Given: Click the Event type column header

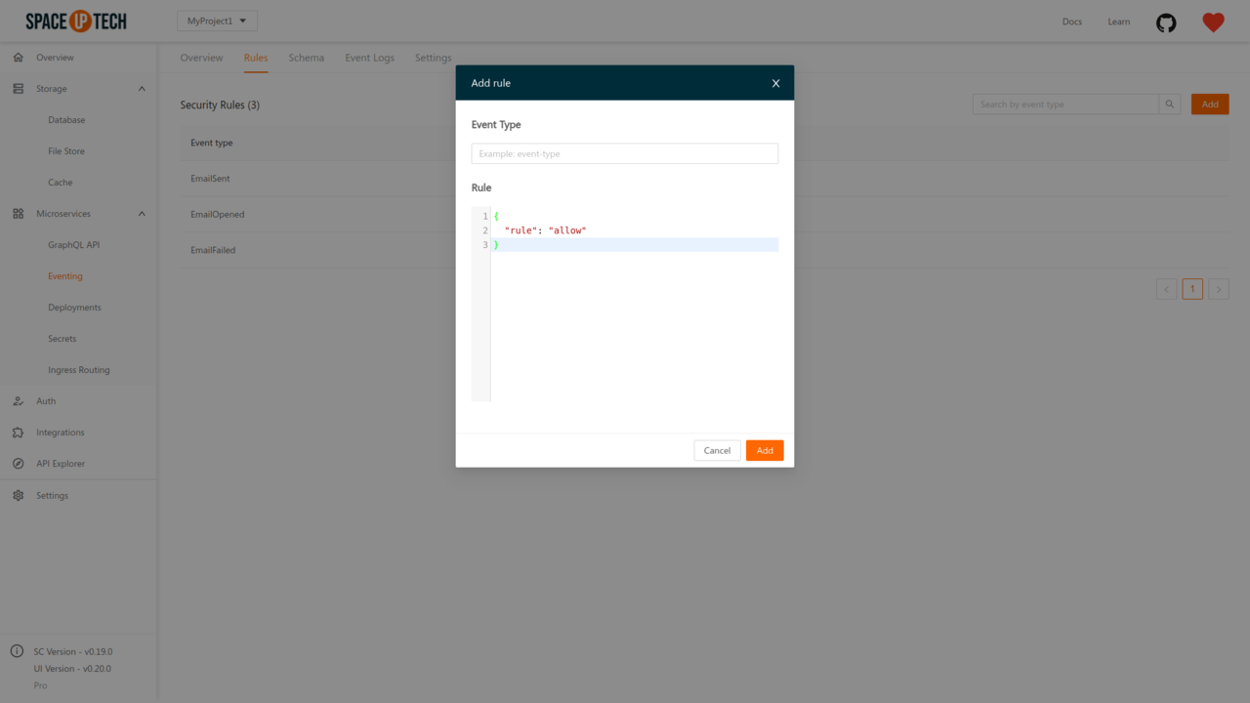Looking at the screenshot, I should pos(212,144).
